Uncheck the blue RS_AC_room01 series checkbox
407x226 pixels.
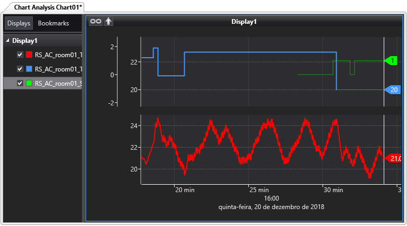20,69
